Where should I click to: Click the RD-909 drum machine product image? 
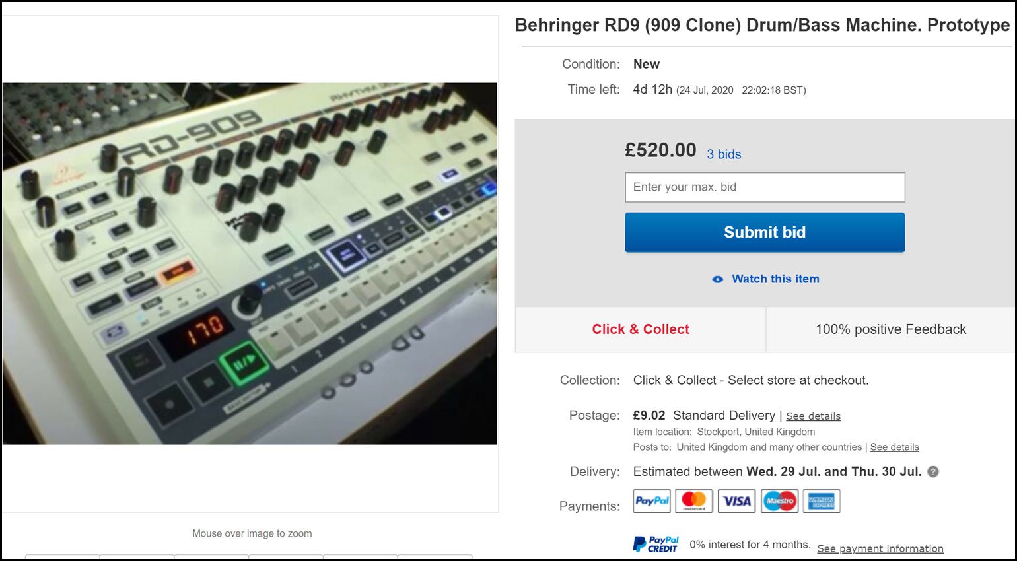pos(250,263)
